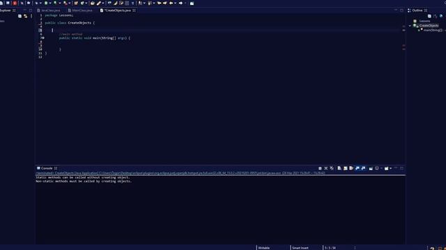446x250 pixels.
Task: Open the Run button dropdown arrow
Action: coord(50,3)
